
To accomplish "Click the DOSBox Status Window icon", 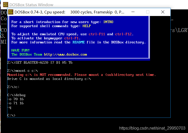I will pyautogui.click(x=6, y=5).
